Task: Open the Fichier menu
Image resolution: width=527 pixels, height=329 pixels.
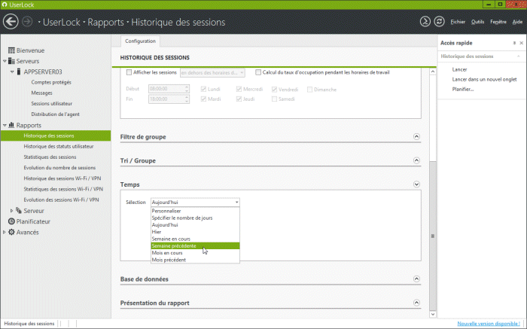Action: pyautogui.click(x=458, y=22)
